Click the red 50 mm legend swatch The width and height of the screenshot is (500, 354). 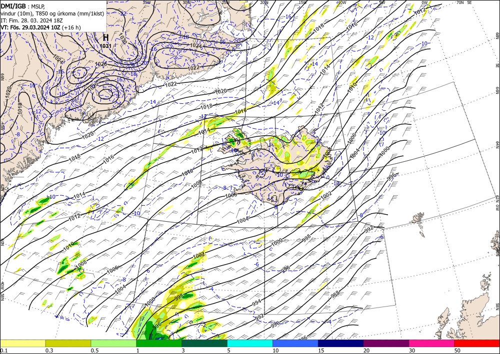[477, 343]
